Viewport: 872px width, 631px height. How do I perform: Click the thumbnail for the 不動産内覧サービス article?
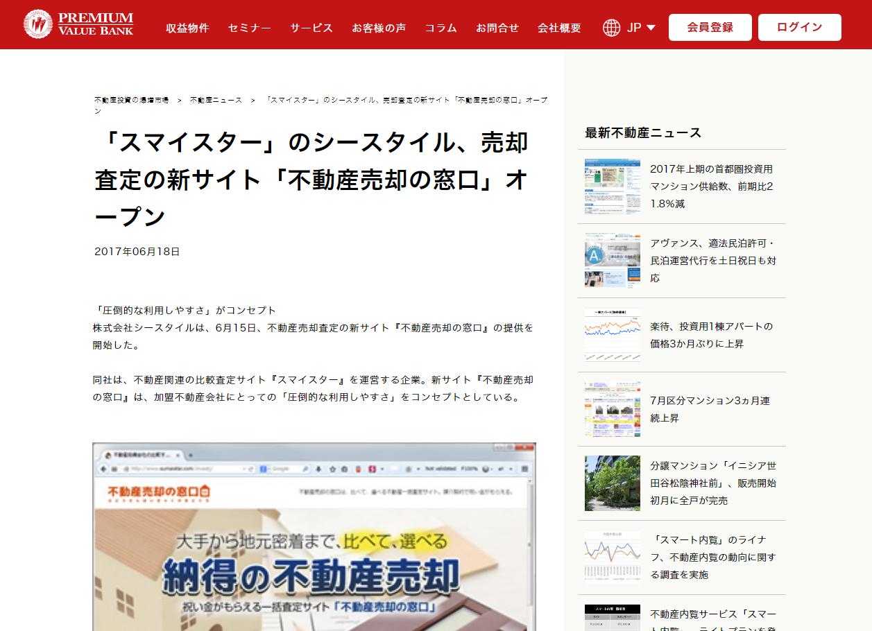613,617
